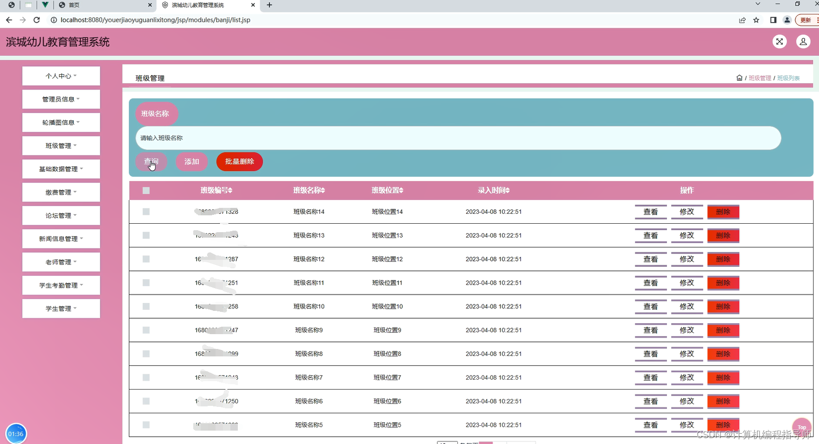Image resolution: width=819 pixels, height=444 pixels.
Task: Click the 查询 search button
Action: point(151,161)
